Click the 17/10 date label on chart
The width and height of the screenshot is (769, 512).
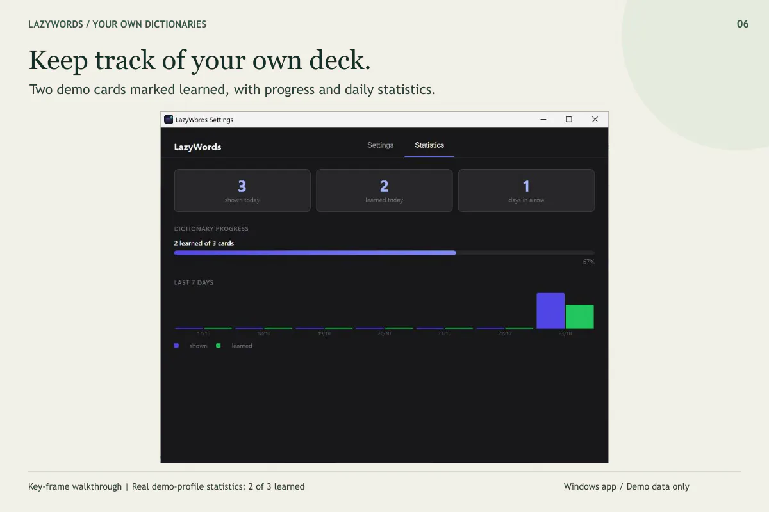(203, 333)
